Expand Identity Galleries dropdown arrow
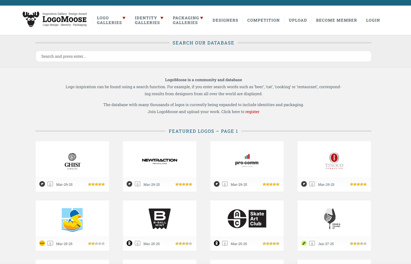This screenshot has width=411, height=264. [162, 18]
